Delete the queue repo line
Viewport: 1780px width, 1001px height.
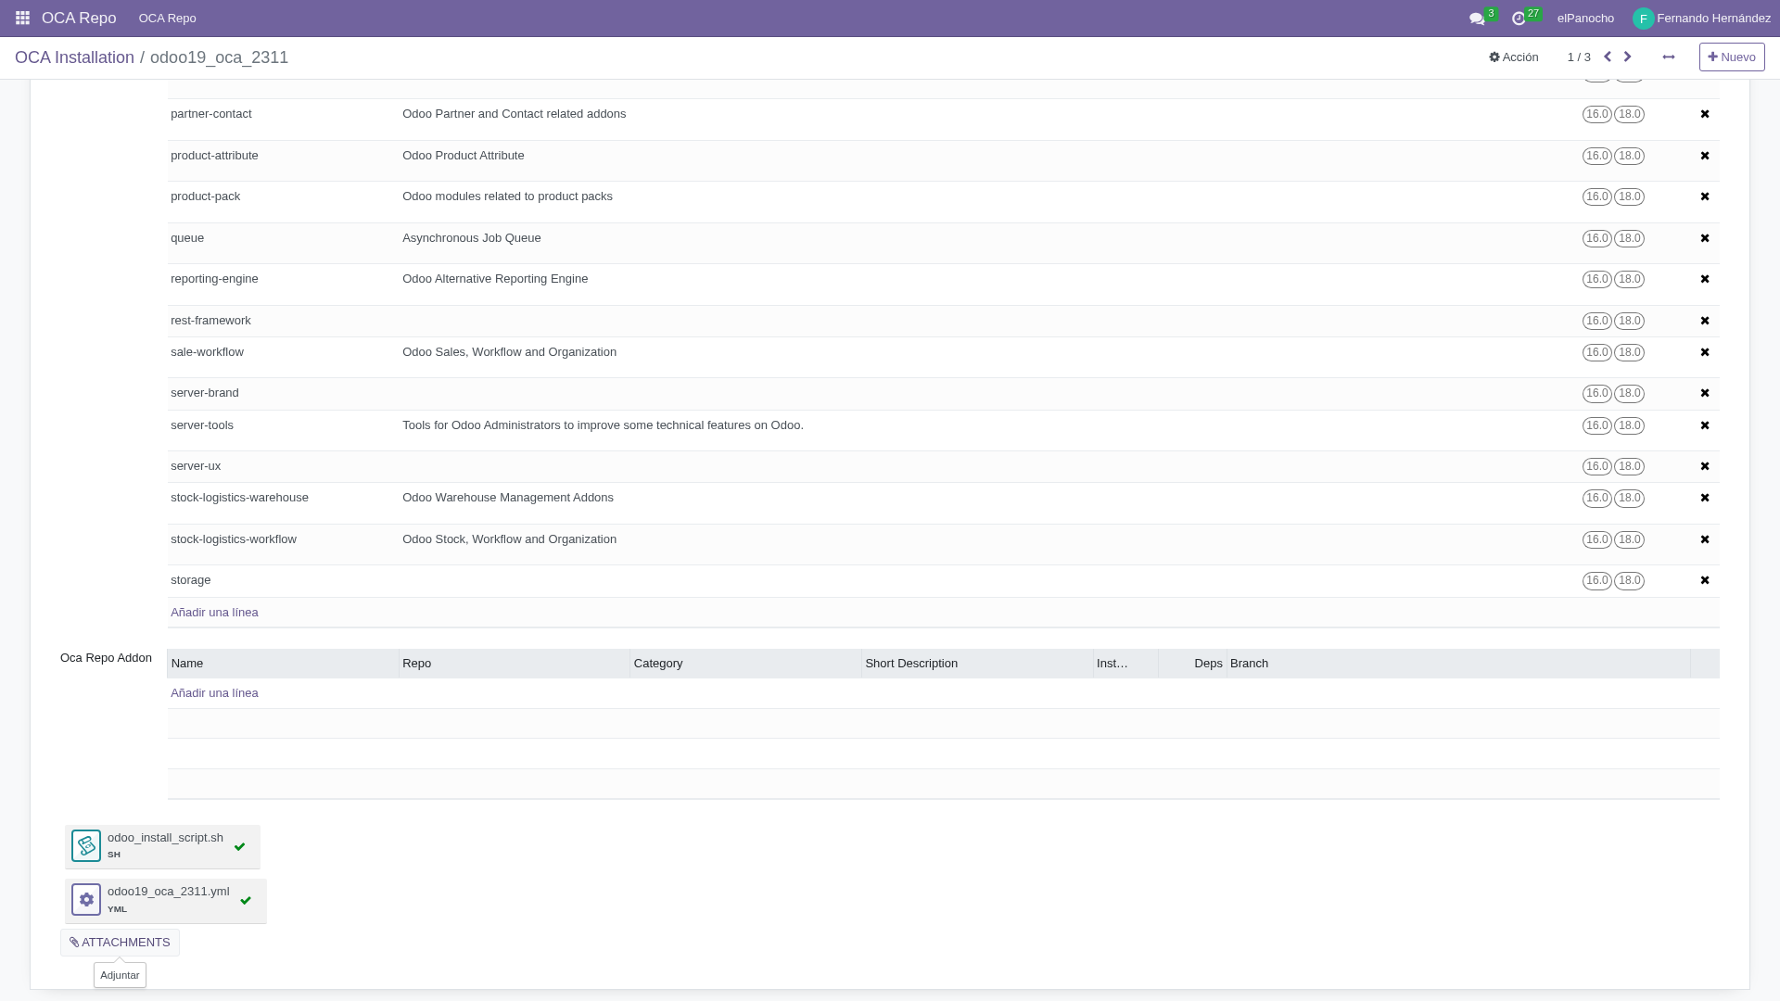pyautogui.click(x=1704, y=238)
